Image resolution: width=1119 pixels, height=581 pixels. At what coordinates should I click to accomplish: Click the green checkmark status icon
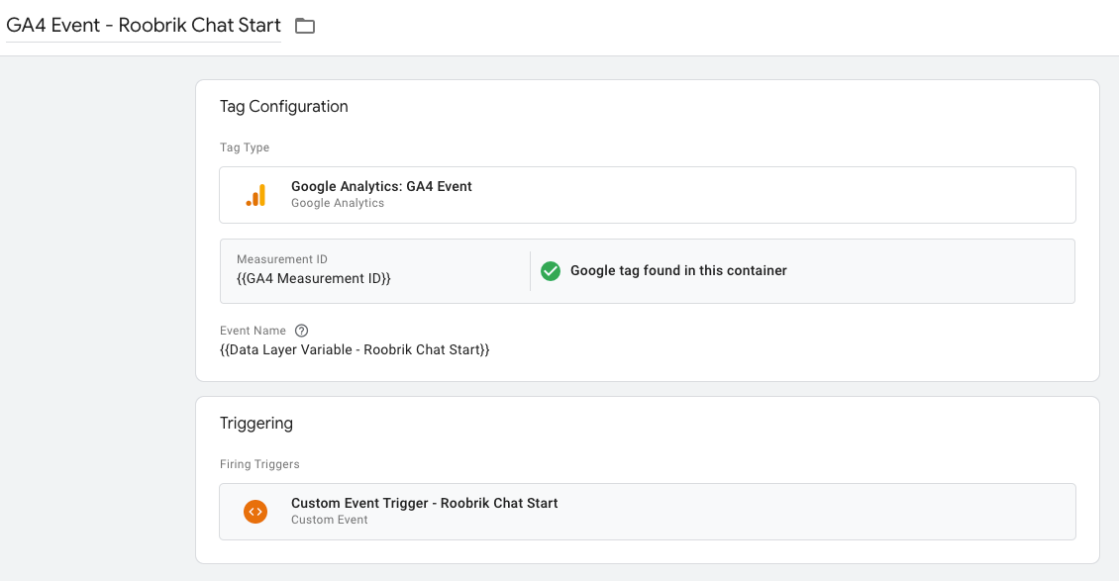[551, 270]
